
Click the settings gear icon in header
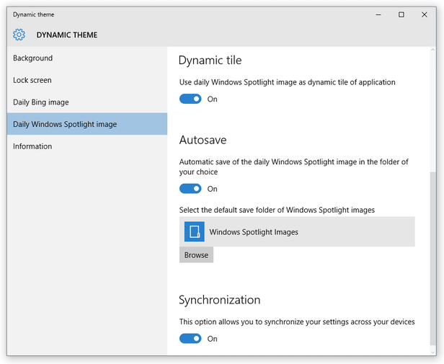[x=19, y=35]
